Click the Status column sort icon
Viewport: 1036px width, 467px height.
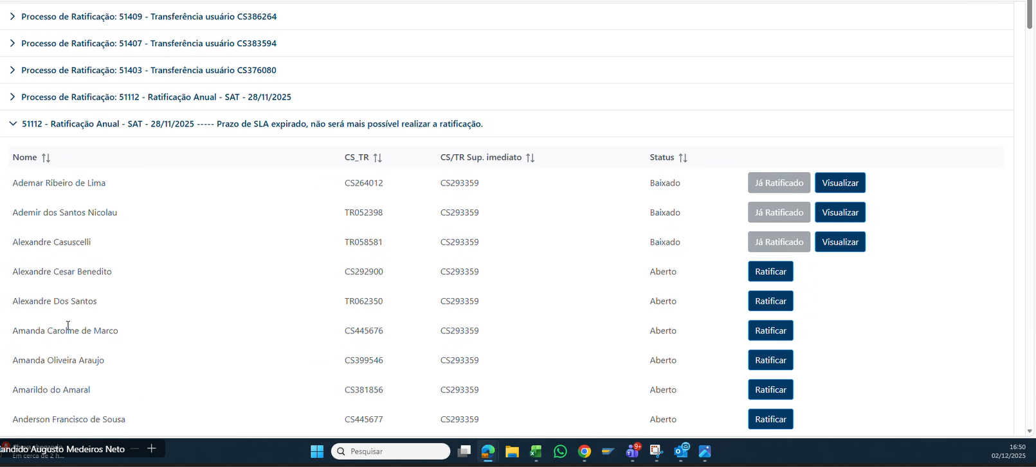coord(683,157)
